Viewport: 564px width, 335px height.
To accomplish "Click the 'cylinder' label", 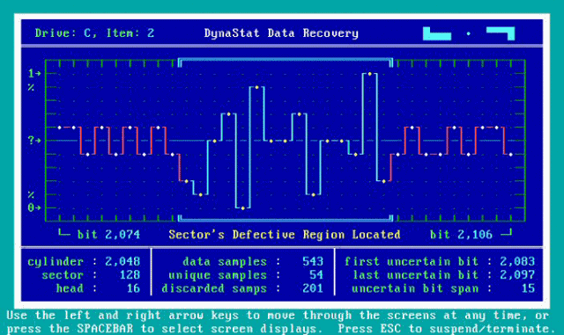I will point(56,262).
